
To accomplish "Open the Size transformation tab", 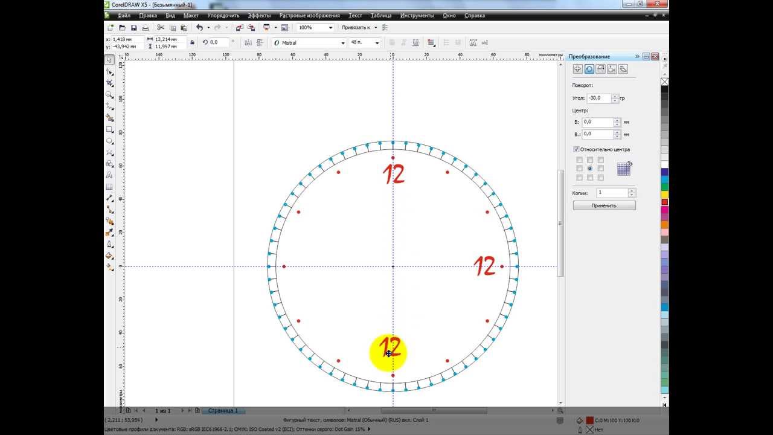I will 612,69.
